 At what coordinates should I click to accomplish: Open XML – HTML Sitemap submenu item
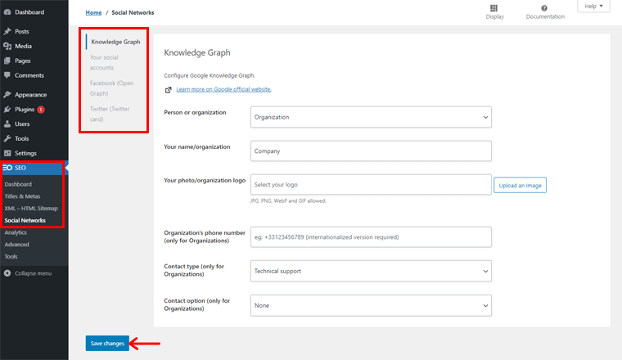click(x=31, y=208)
